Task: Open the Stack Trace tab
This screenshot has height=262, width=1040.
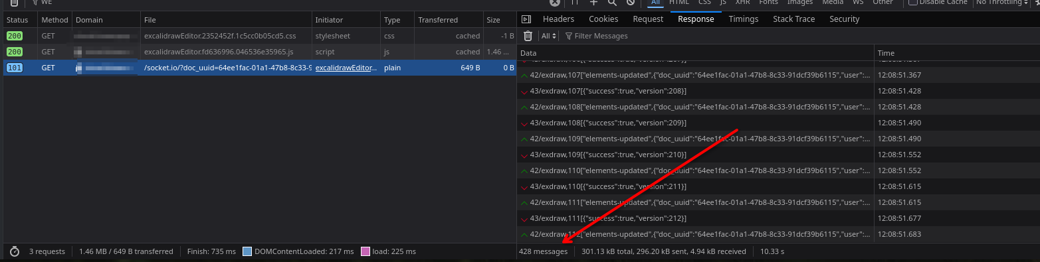Action: click(x=793, y=19)
